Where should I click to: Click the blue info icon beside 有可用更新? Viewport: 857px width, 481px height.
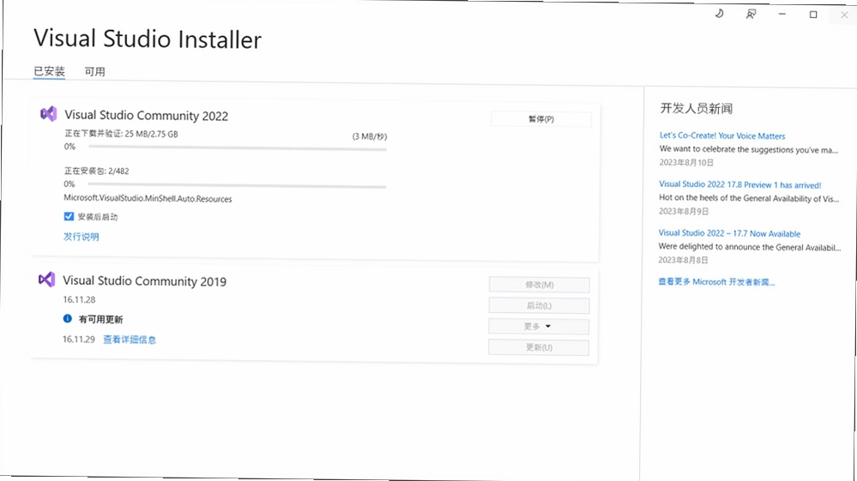pyautogui.click(x=67, y=318)
